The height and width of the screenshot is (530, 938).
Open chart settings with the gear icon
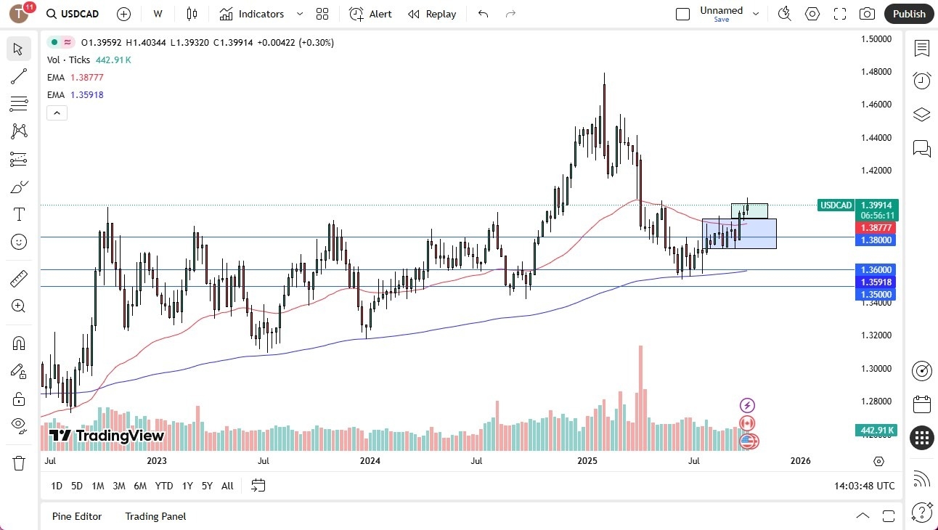click(812, 14)
